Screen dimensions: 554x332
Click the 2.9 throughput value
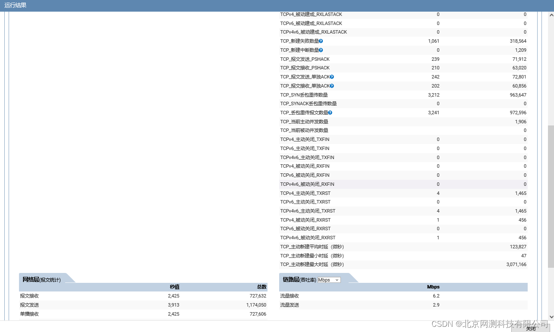(x=436, y=305)
